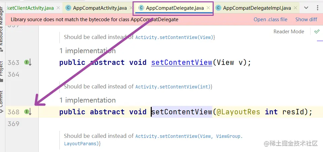Open the tab options kebab menu
Image resolution: width=323 pixels, height=152 pixels.
coord(317,8)
